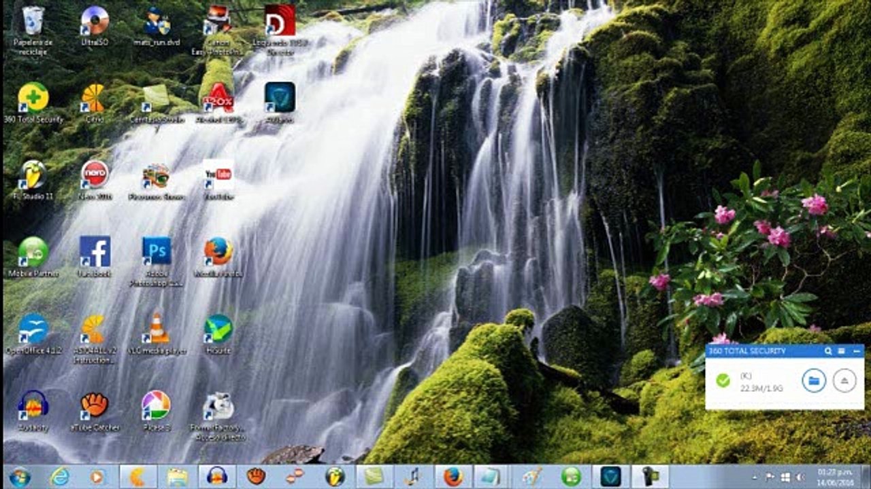The image size is (871, 489).
Task: Open the menu icon in the 360 widget header
Action: tap(841, 351)
